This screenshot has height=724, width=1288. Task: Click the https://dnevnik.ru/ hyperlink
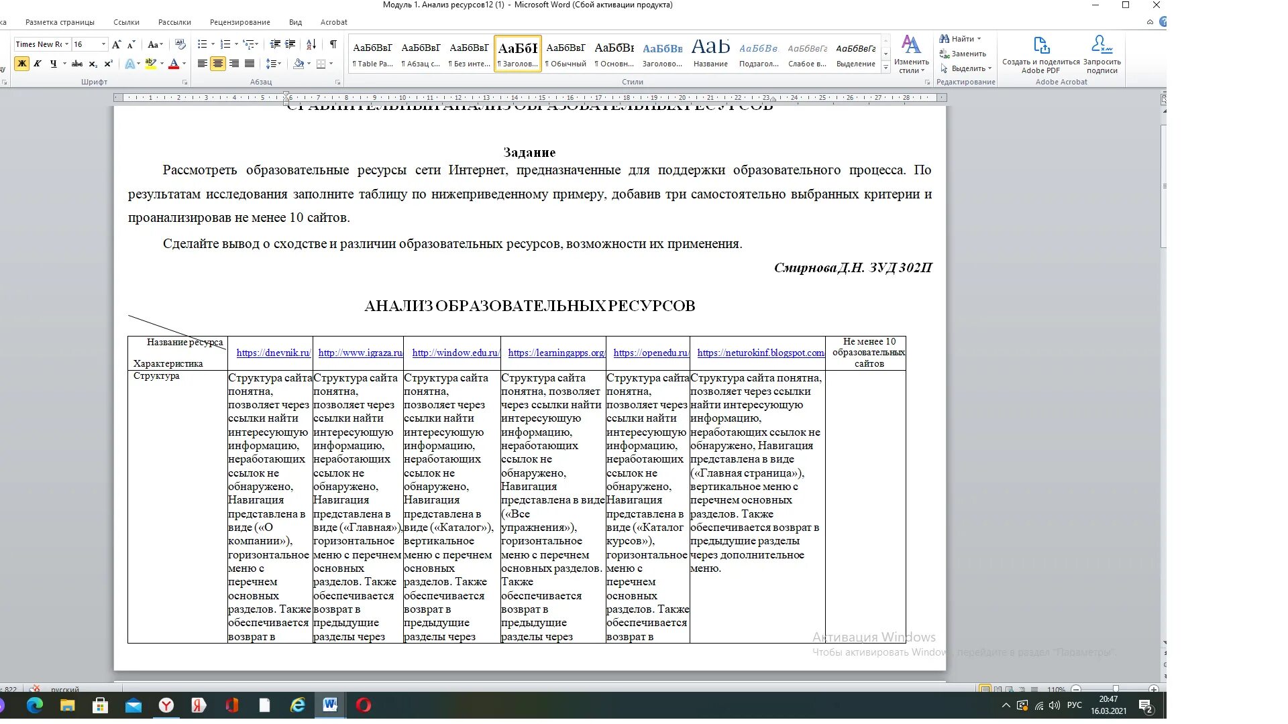[273, 353]
